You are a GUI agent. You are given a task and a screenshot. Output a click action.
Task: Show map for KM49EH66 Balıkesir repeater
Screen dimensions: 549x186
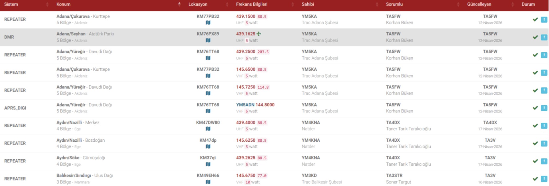(208, 182)
